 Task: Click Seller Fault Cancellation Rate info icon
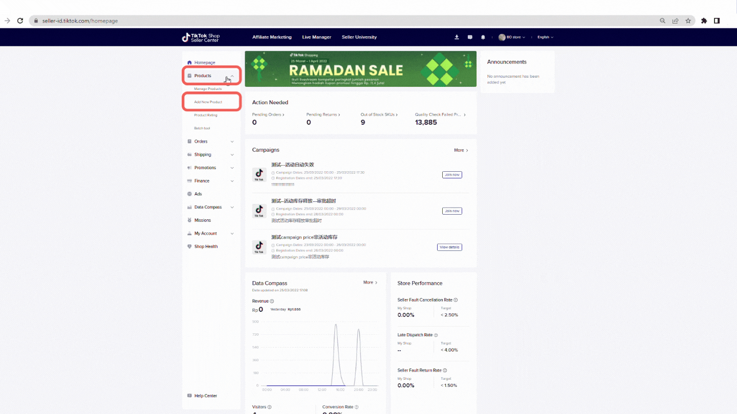456,300
